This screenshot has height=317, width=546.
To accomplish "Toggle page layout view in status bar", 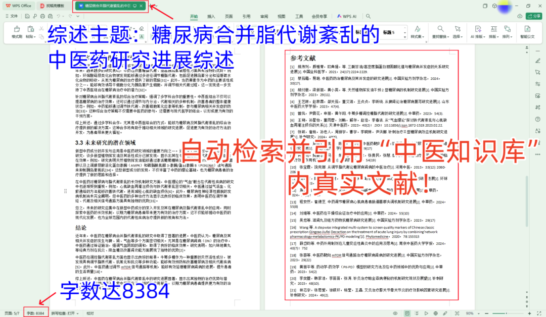I will [407, 313].
